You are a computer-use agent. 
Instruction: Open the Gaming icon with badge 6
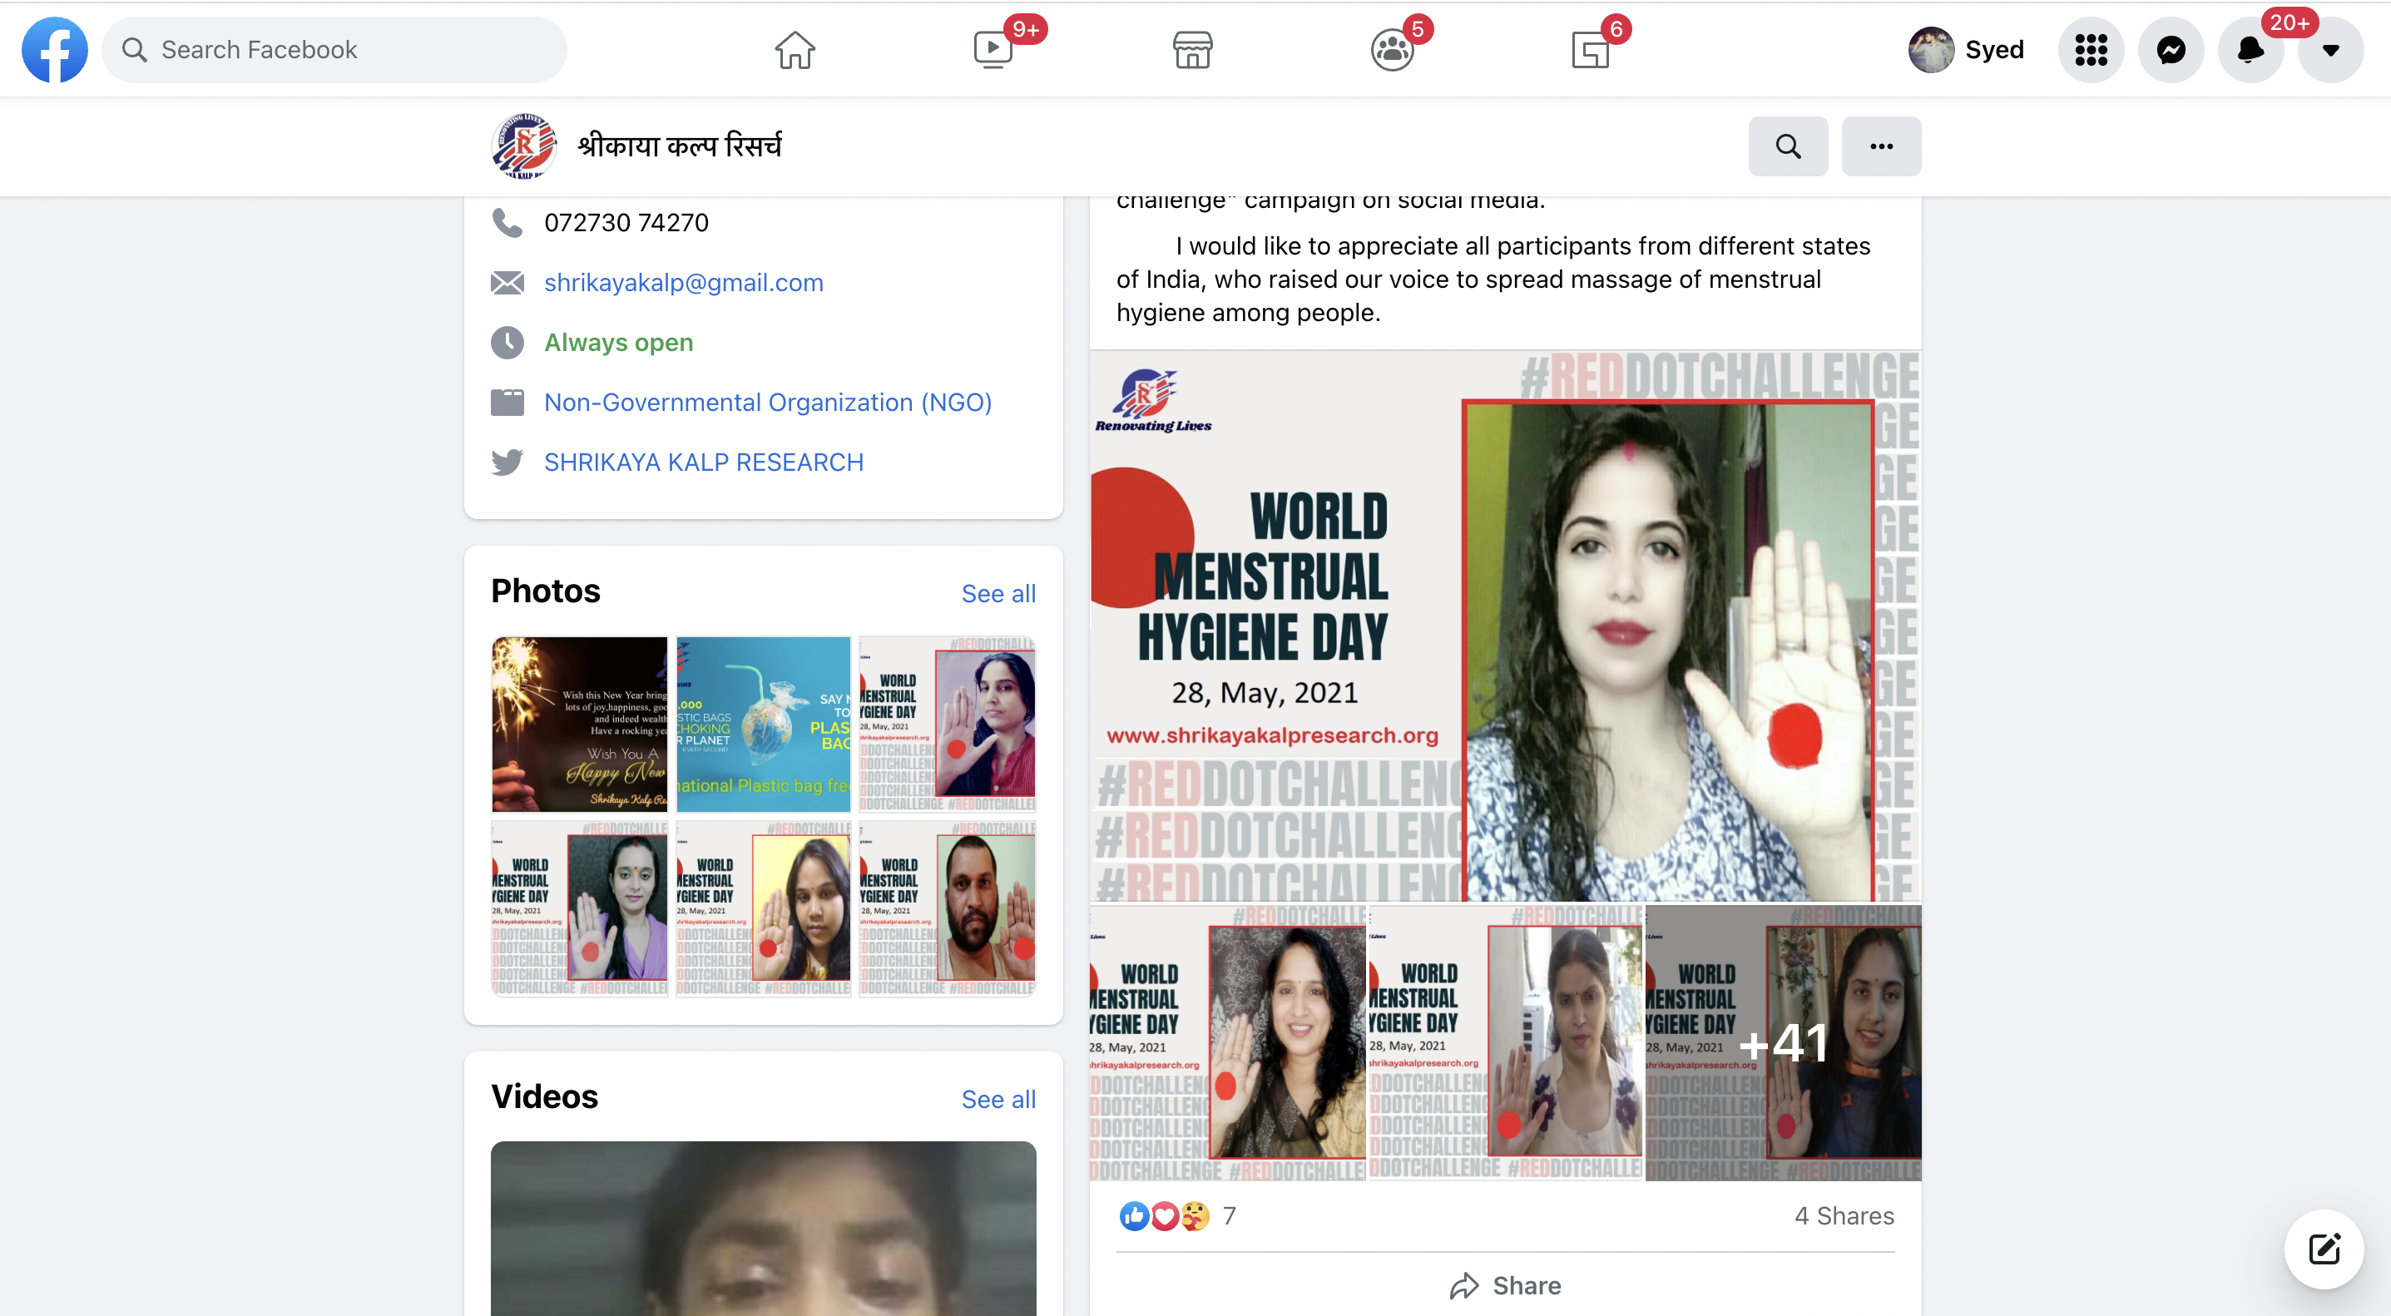[1590, 50]
